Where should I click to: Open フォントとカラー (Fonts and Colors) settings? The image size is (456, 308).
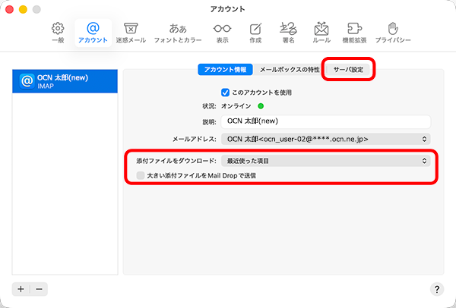pos(177,31)
